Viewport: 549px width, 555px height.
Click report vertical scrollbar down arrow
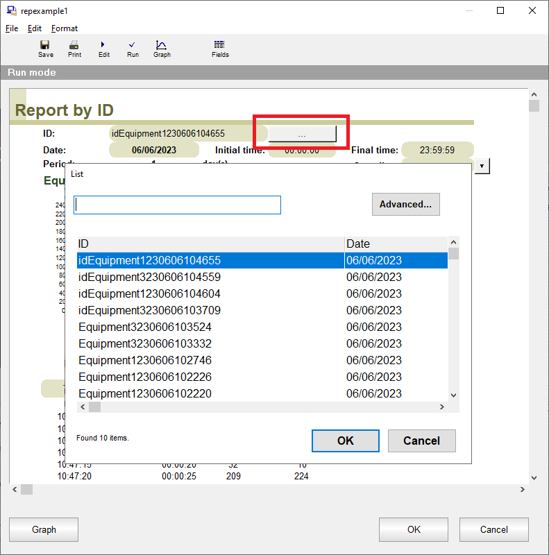pos(534,478)
